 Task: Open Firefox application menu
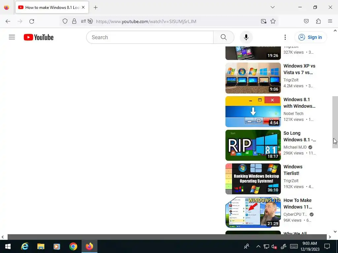[330, 21]
